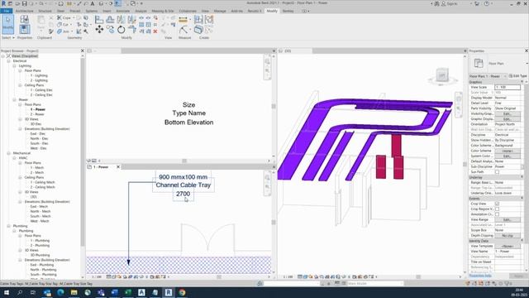Open Chrome from the taskbar
Screen dimensions: 529x298
[x=182, y=292]
